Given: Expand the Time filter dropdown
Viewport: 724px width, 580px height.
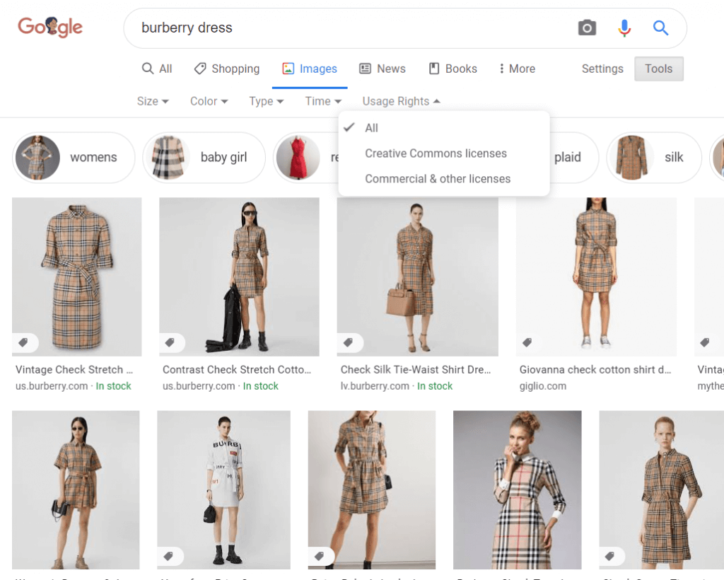Looking at the screenshot, I should tap(323, 101).
